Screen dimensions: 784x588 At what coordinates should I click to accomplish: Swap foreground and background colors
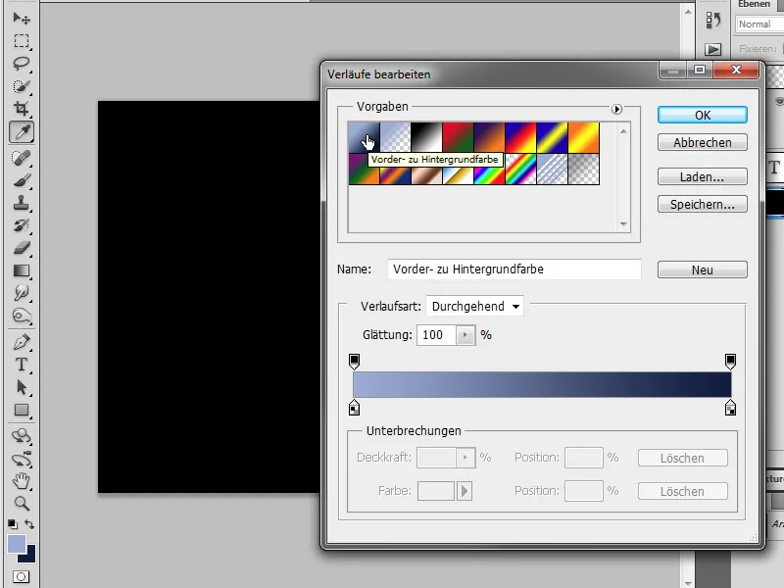click(x=29, y=524)
